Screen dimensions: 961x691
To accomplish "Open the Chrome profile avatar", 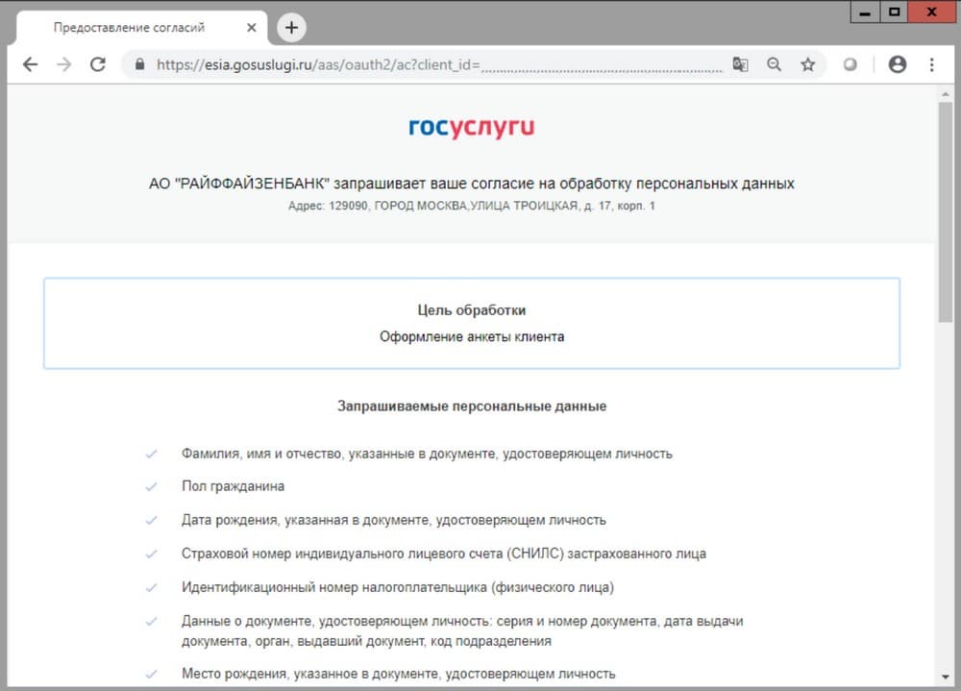I will 898,64.
